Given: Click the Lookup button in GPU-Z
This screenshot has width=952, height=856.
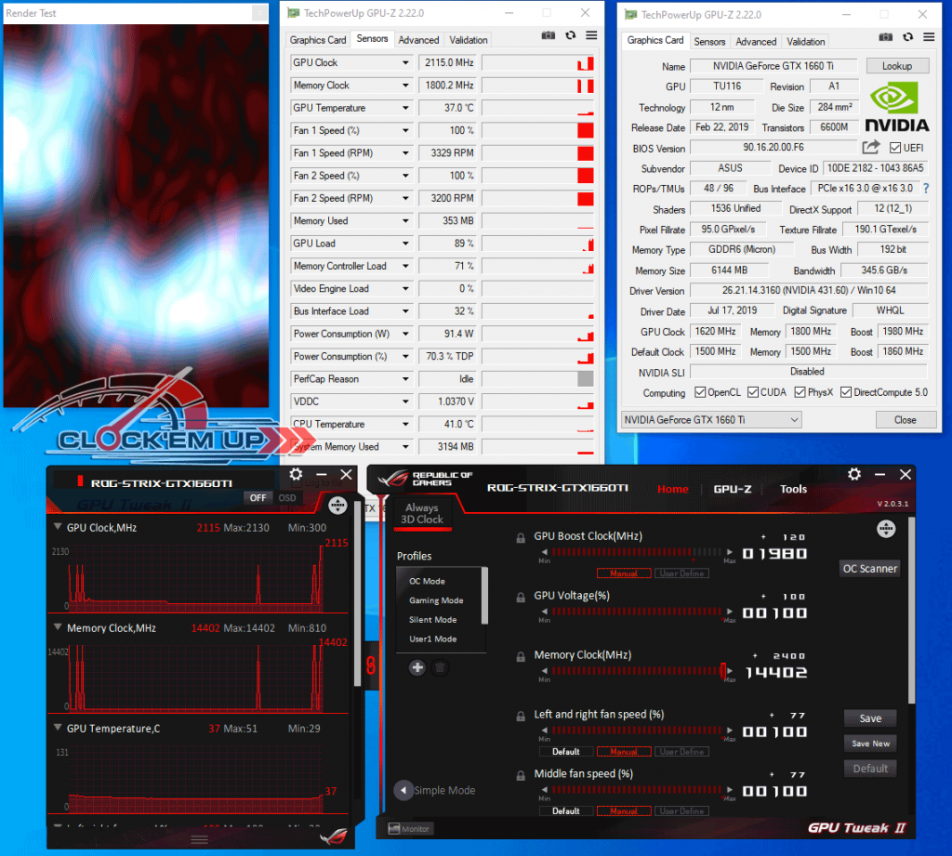Looking at the screenshot, I should point(896,66).
